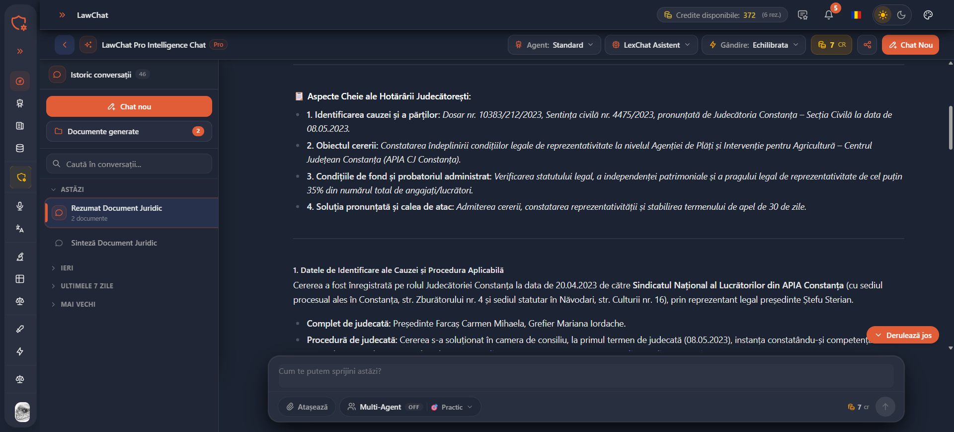Viewport: 954px width, 432px height.
Task: Click the microphone icon in sidebar
Action: click(x=20, y=206)
